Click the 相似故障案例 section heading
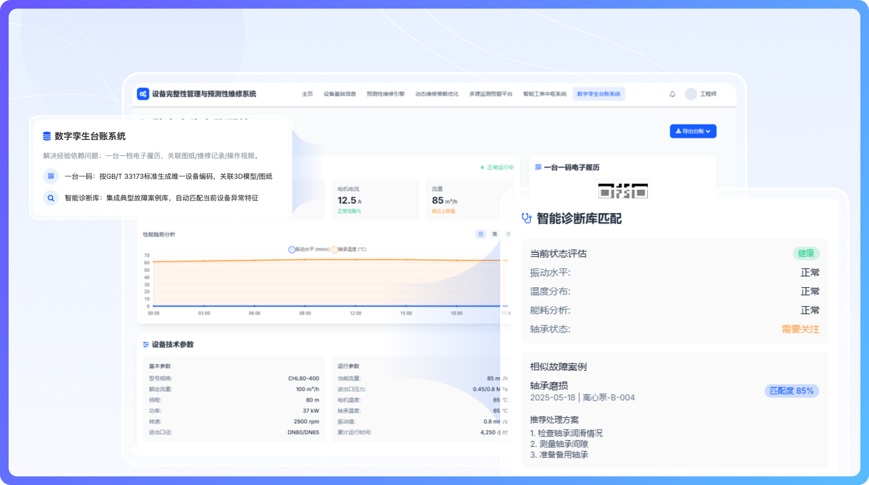Screen dimensions: 869x485 coord(558,366)
